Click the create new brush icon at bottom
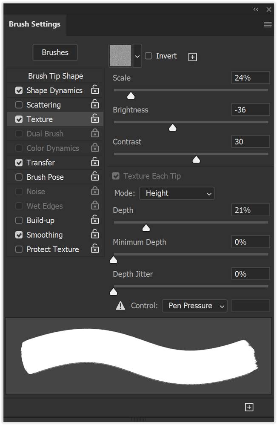This screenshot has width=277, height=425. (x=249, y=407)
